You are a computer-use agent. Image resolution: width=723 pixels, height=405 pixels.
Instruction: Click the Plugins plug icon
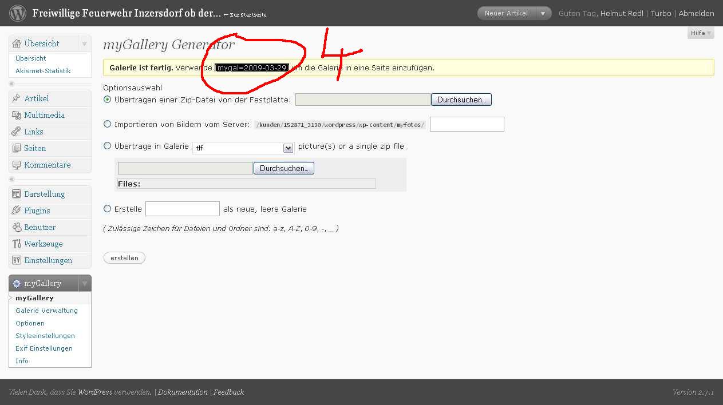click(16, 211)
